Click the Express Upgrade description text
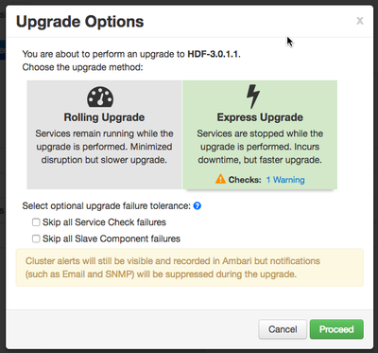The height and width of the screenshot is (353, 378). coord(260,147)
